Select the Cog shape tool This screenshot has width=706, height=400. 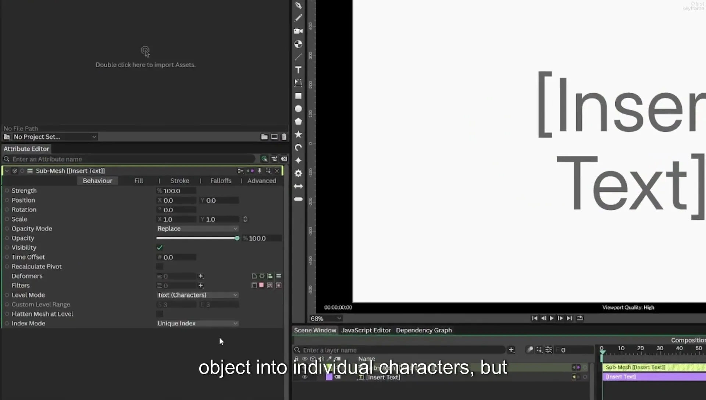[298, 173]
